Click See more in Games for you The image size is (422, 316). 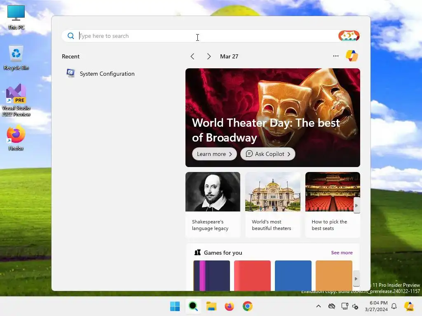[342, 253]
